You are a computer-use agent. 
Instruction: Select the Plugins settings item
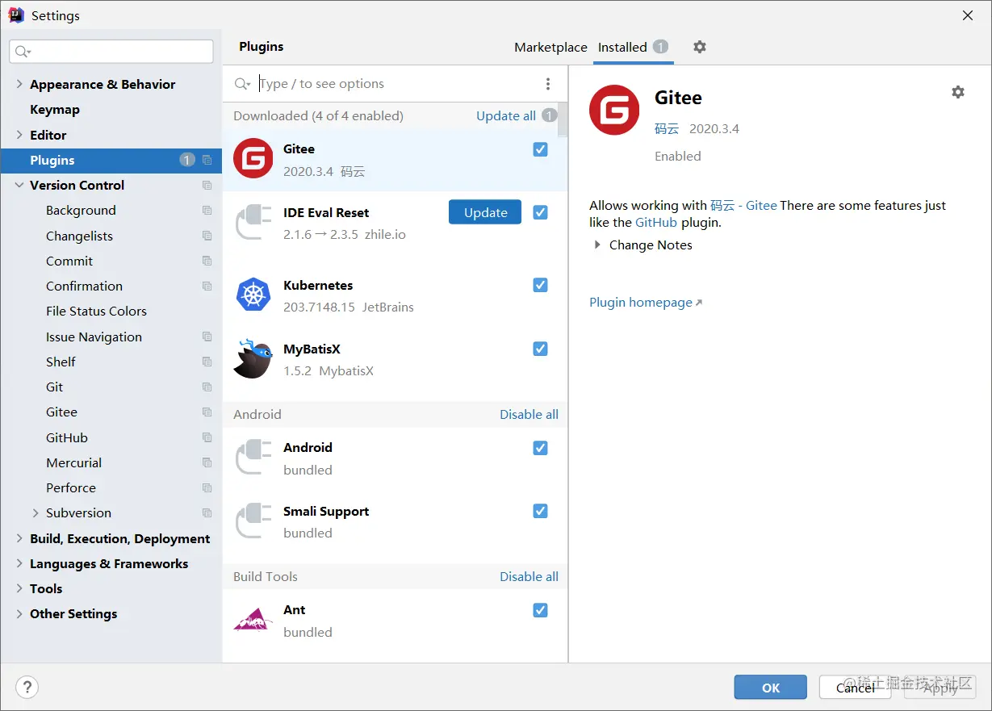click(111, 160)
